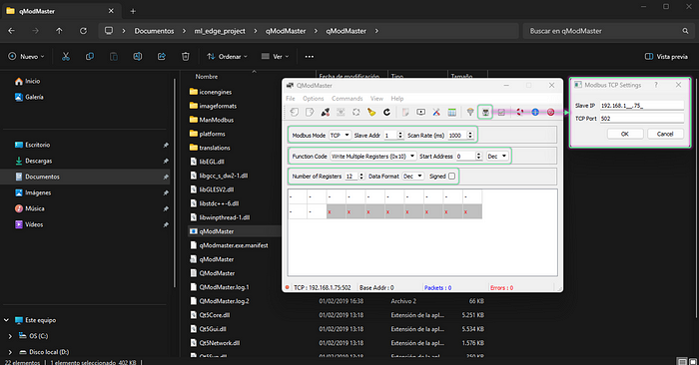
Task: Go up one folder with Up arrow
Action: [59, 31]
